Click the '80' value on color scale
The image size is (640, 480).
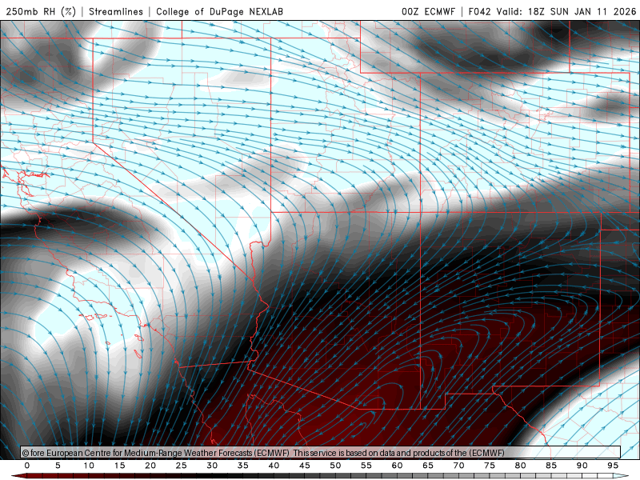point(520,466)
